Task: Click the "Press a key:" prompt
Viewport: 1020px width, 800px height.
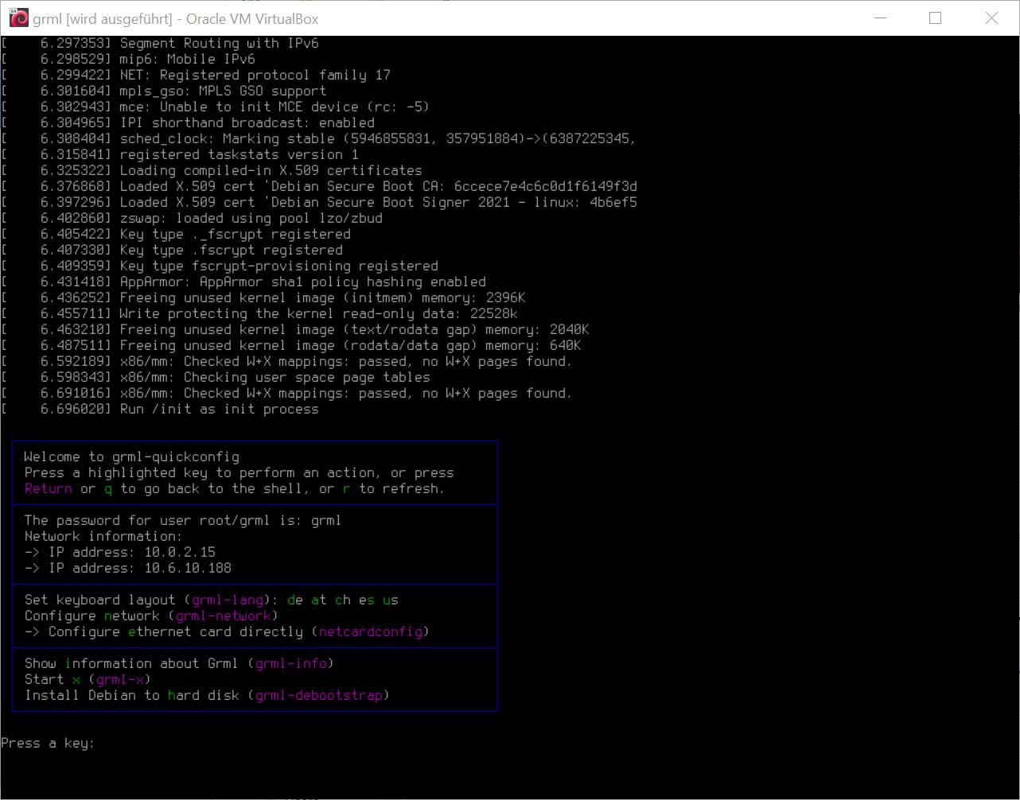Action: pos(48,743)
